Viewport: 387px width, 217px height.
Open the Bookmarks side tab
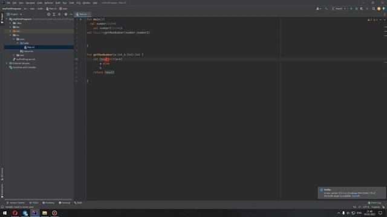(x=2, y=190)
